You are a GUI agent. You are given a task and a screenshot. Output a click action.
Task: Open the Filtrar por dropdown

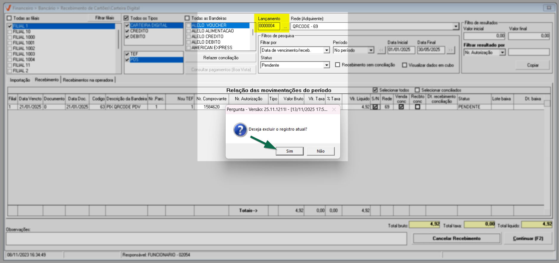(327, 50)
